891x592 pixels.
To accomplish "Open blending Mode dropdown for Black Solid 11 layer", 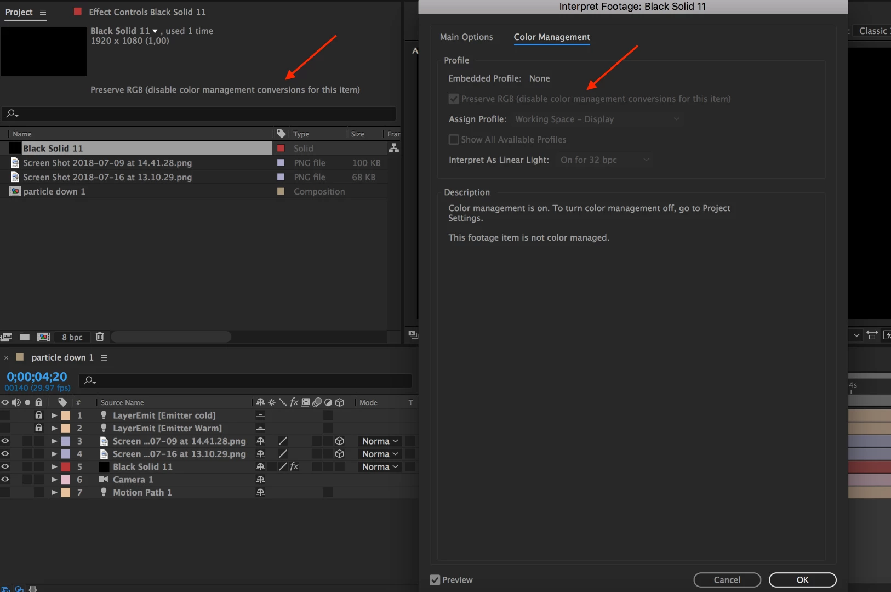I will coord(380,467).
